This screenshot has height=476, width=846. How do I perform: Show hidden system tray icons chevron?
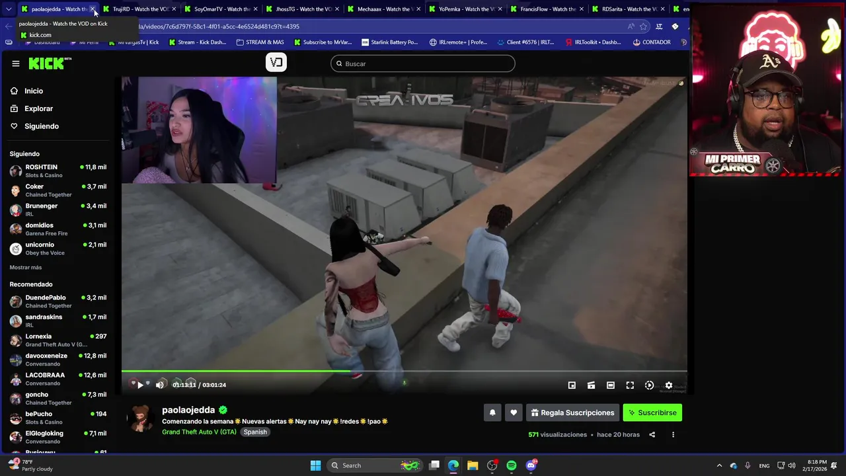pos(719,465)
